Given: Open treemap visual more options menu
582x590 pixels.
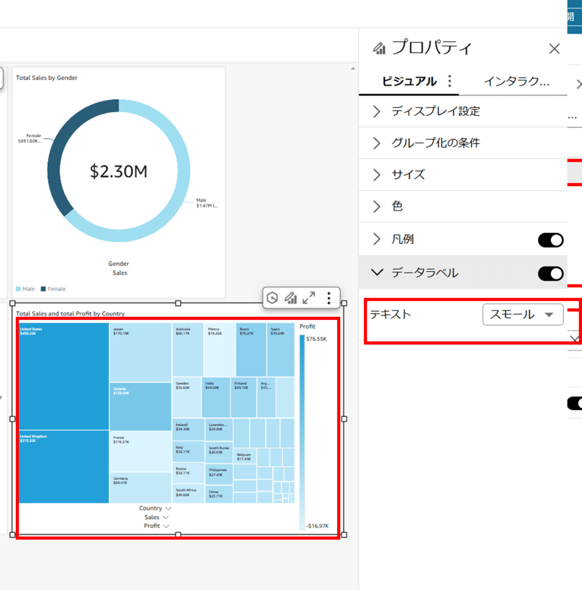Looking at the screenshot, I should [x=329, y=298].
